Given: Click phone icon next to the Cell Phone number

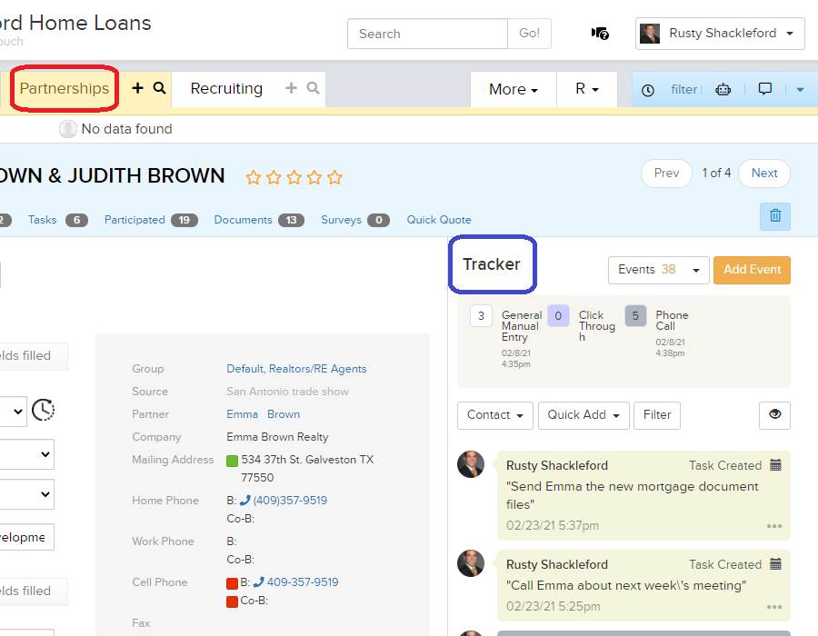Looking at the screenshot, I should pos(258,581).
